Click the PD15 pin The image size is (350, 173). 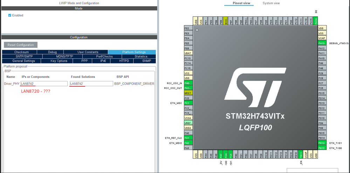tap(322, 93)
